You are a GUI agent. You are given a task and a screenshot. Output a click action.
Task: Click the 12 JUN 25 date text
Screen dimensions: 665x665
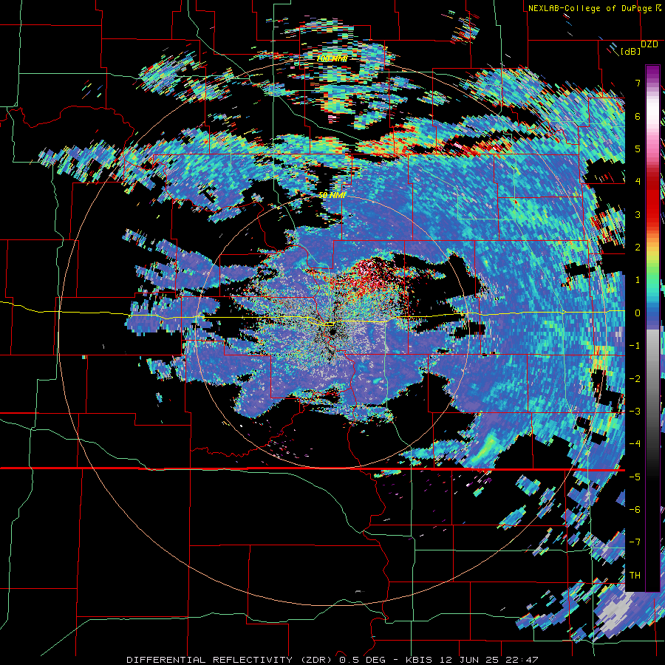pyautogui.click(x=468, y=660)
